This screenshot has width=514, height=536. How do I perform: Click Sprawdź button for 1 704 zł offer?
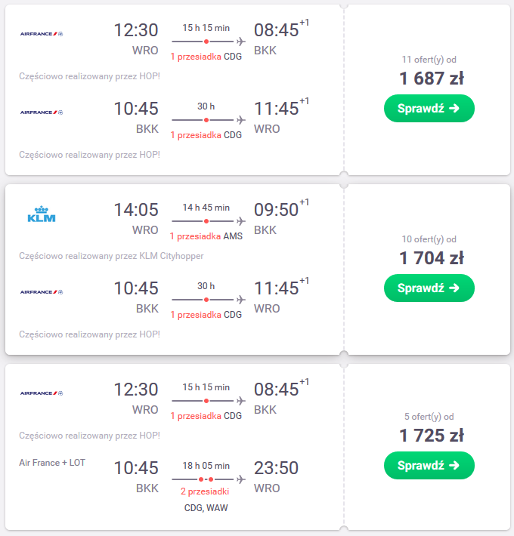coord(429,288)
